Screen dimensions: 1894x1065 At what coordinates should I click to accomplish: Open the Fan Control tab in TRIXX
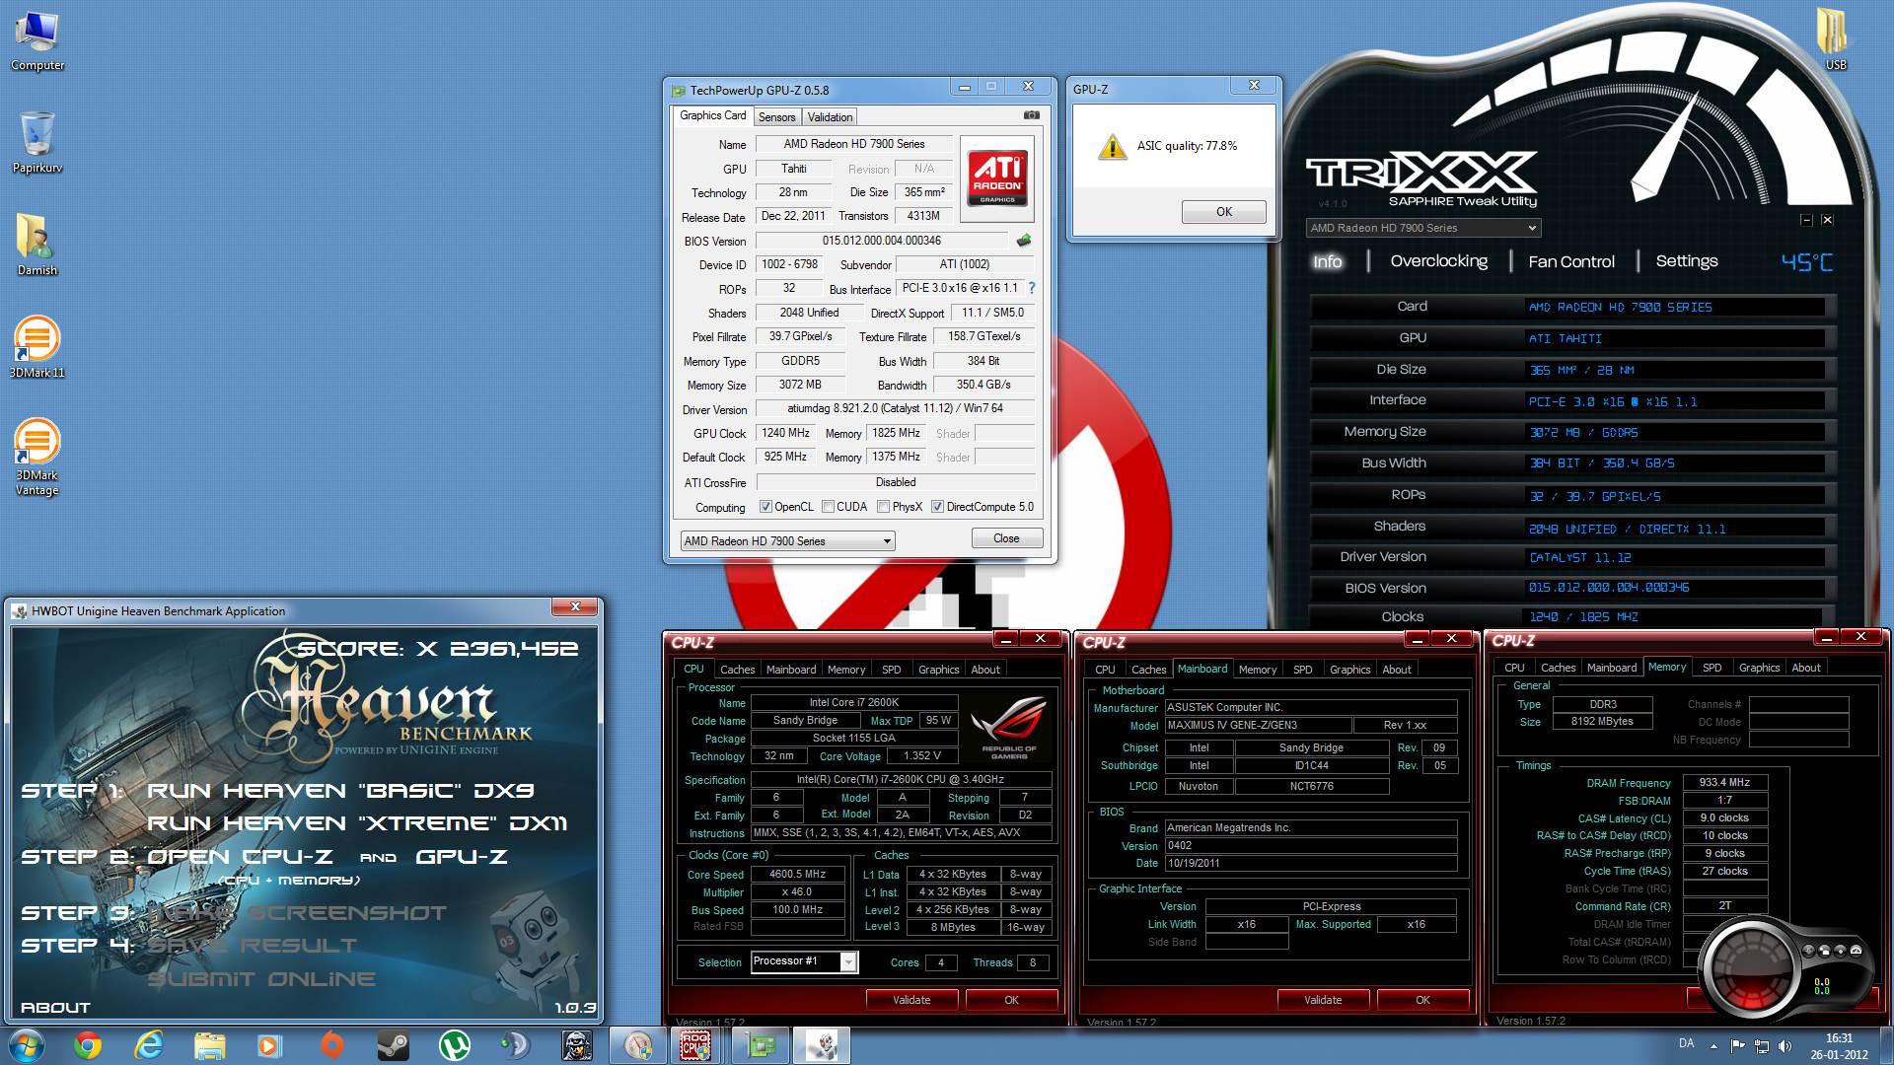click(x=1571, y=261)
